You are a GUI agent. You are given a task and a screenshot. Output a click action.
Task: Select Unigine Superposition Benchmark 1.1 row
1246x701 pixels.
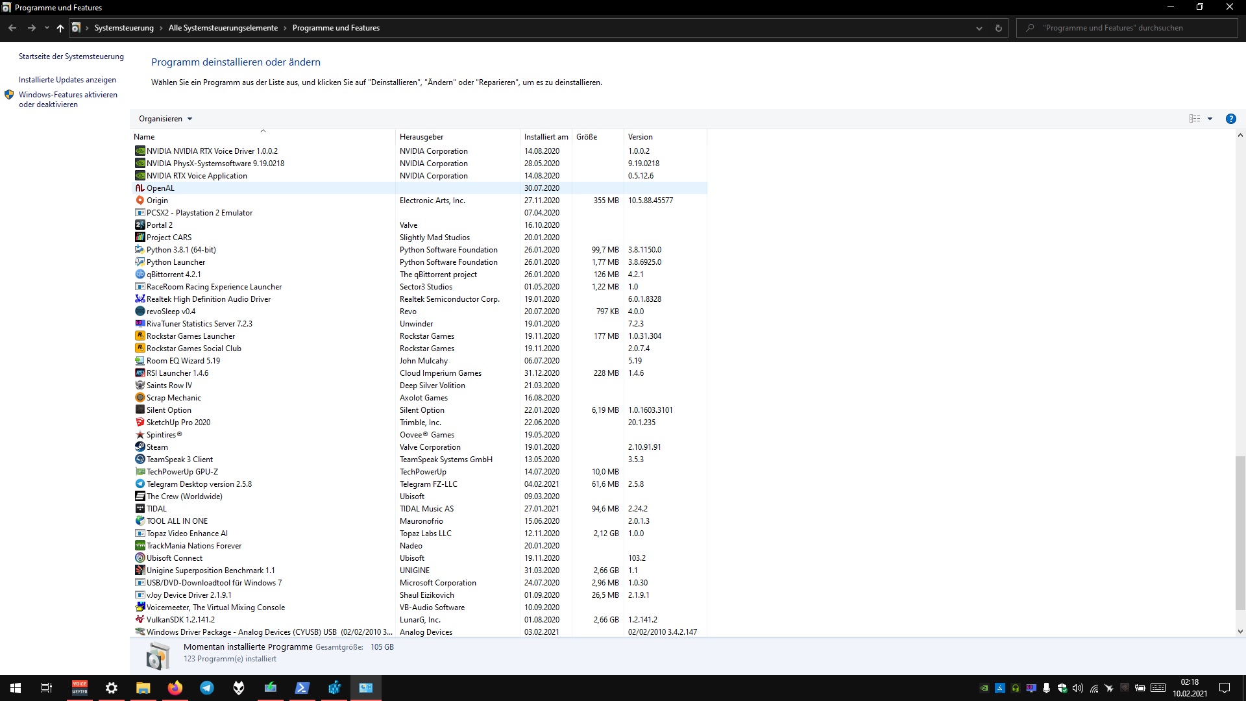[419, 571]
